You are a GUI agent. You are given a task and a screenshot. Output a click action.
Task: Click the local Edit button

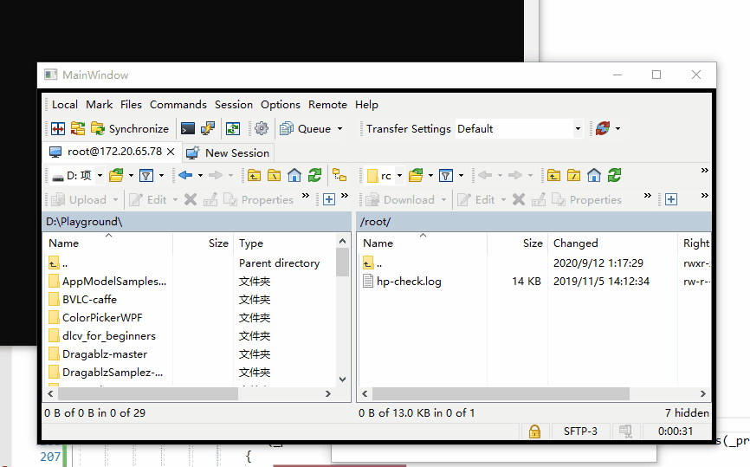[148, 199]
